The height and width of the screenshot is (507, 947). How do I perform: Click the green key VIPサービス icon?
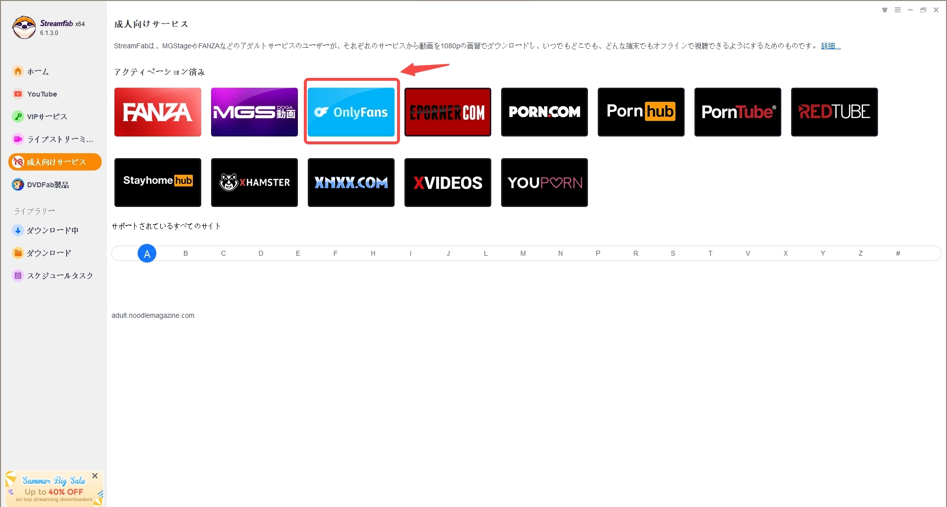pos(18,117)
